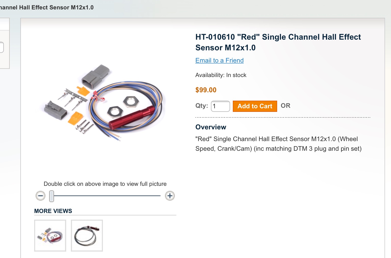Select the coiled cable thumbnail in More Views
The height and width of the screenshot is (258, 391).
(87, 236)
